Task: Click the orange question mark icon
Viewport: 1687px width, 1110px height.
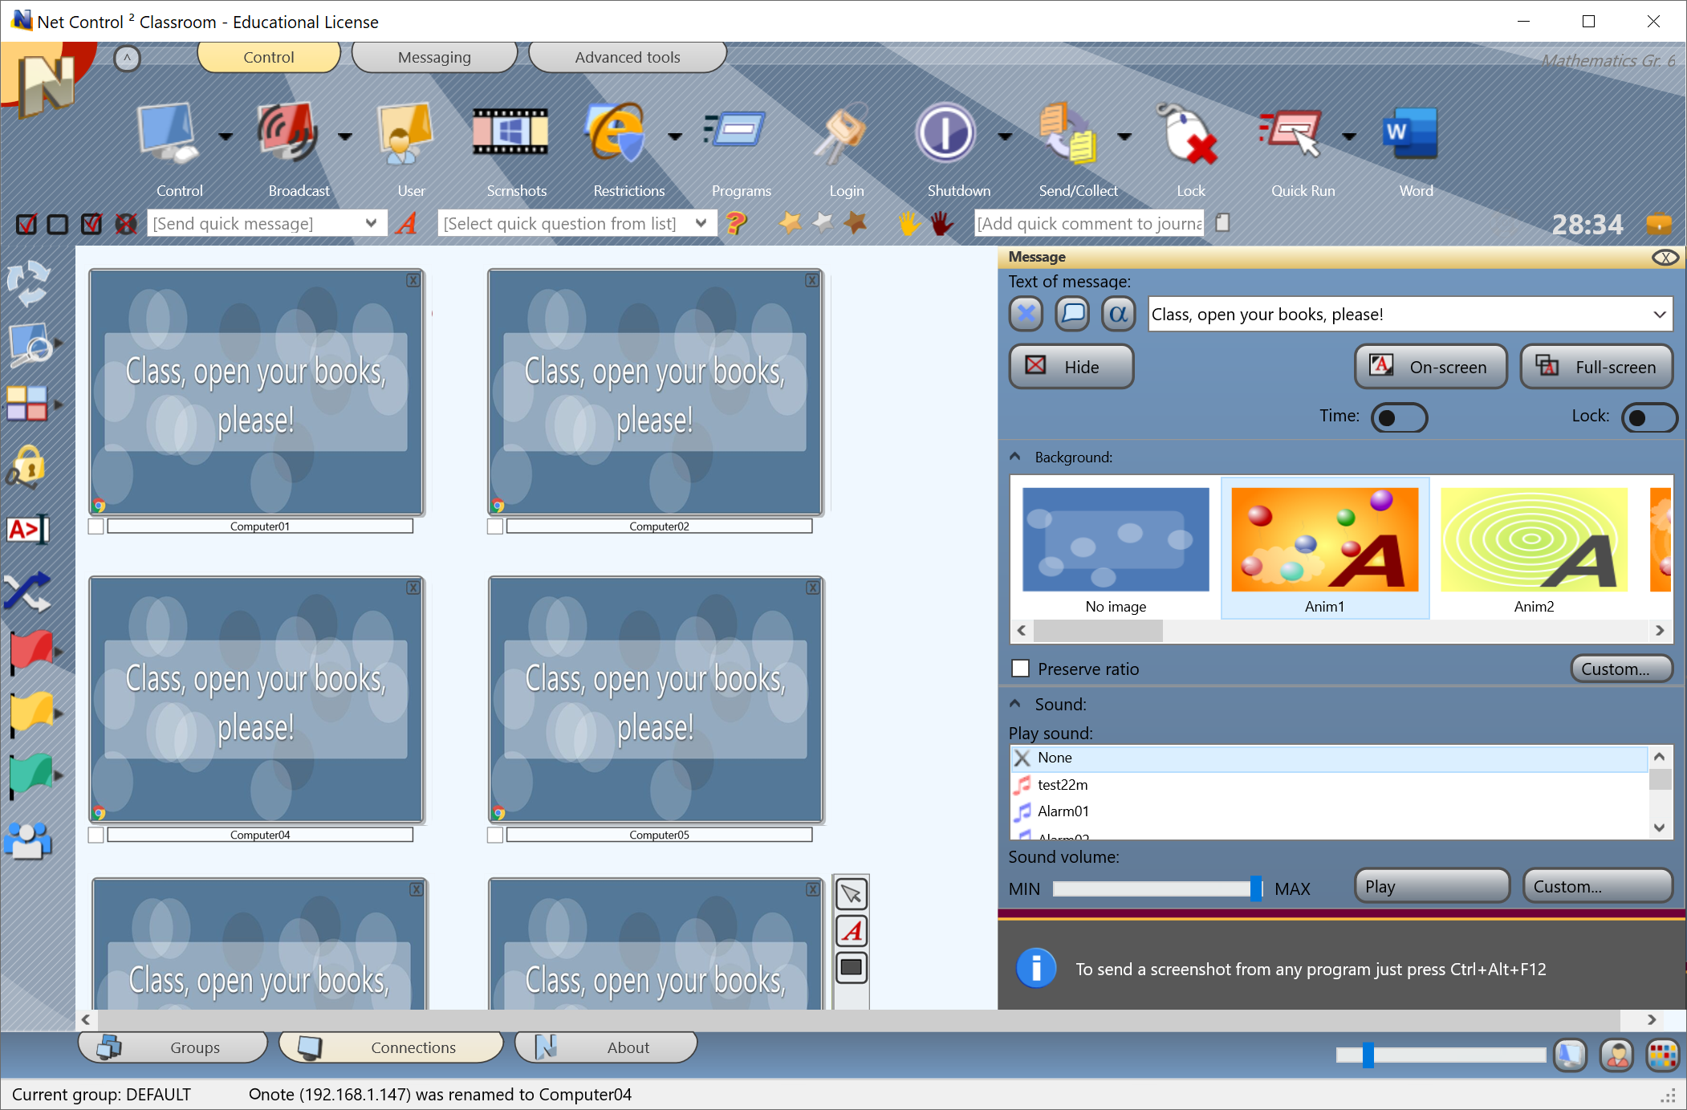Action: (735, 223)
